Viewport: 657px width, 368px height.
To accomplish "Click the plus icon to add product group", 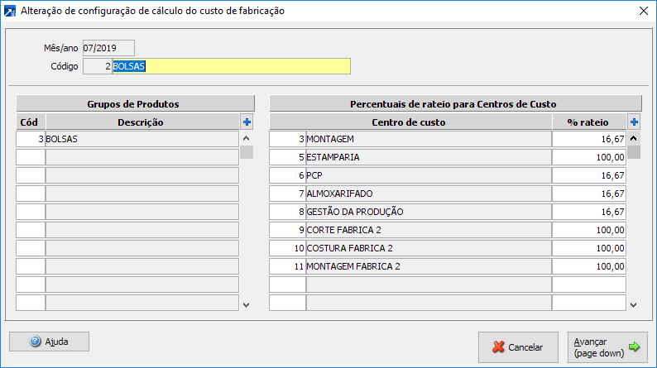I will tap(246, 122).
